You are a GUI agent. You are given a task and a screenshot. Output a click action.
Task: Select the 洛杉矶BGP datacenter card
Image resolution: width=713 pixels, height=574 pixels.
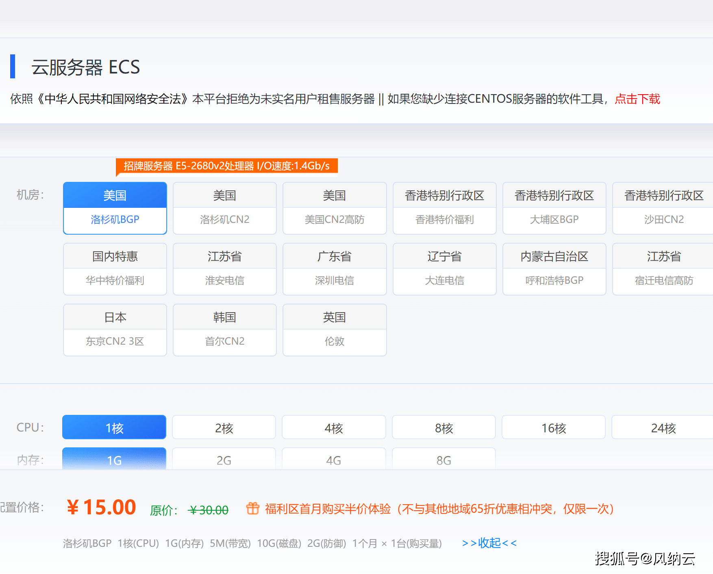[x=115, y=208]
